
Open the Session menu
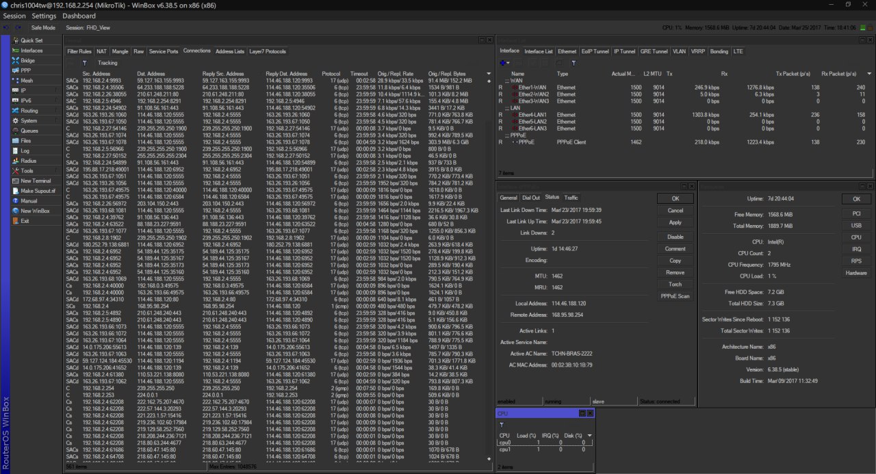coord(14,16)
